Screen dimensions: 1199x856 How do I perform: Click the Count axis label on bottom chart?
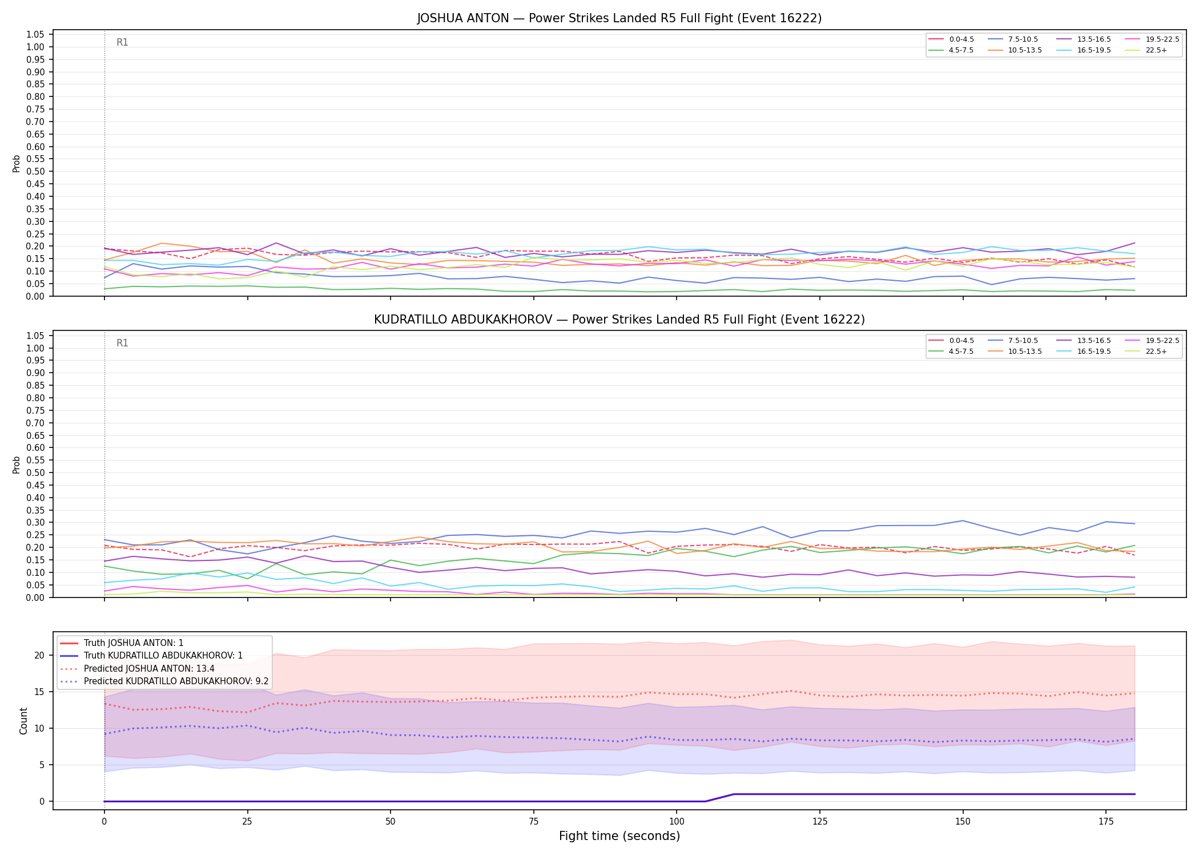[23, 721]
